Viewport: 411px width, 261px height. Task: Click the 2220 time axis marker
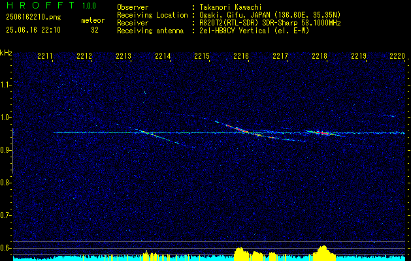[x=397, y=56]
